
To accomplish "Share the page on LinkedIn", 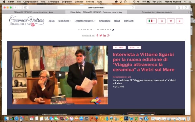I will [x=105, y=35].
